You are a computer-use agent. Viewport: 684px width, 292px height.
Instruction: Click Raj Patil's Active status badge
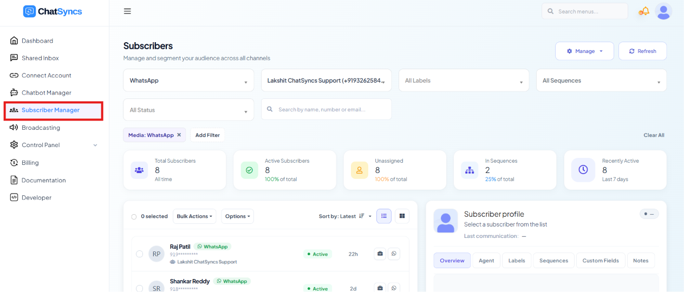point(317,254)
